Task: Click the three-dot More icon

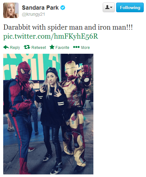Action: [76, 47]
